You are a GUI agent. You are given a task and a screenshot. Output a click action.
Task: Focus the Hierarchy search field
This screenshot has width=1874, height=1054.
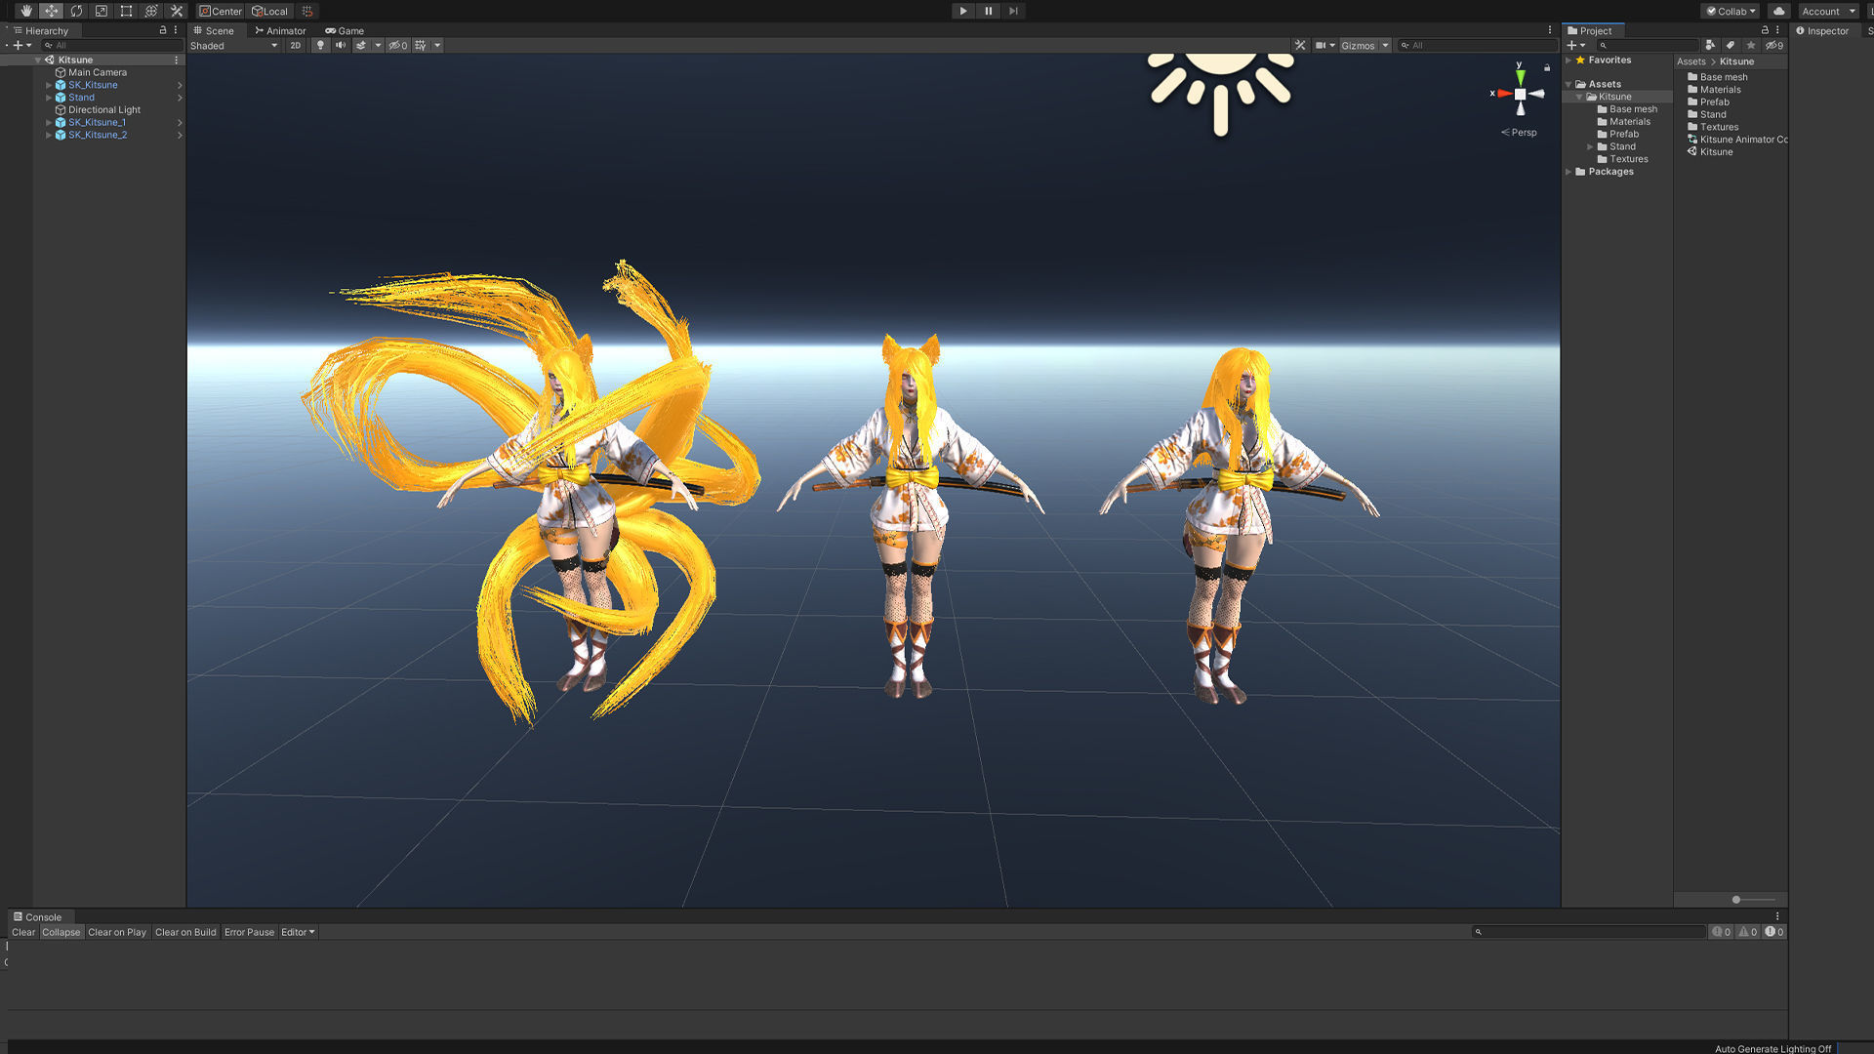click(x=111, y=45)
